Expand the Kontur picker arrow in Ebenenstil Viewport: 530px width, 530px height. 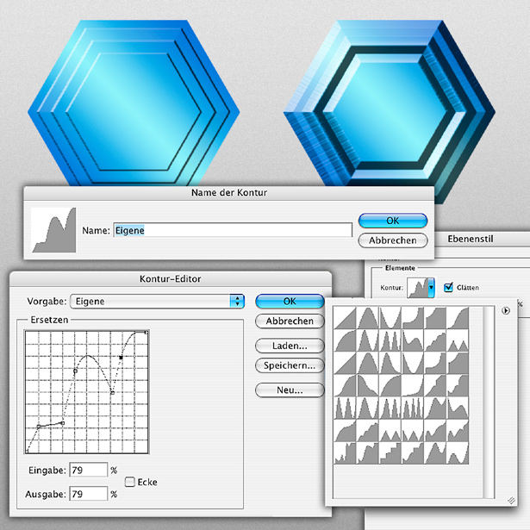[431, 287]
